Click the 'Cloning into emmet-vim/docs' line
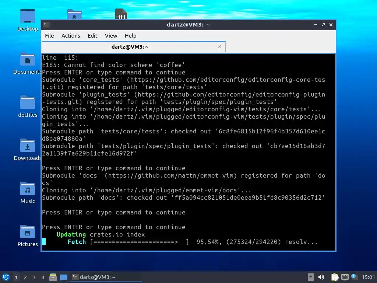The image size is (377, 283). 147,190
